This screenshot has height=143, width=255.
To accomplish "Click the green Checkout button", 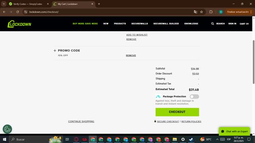I will [177, 112].
